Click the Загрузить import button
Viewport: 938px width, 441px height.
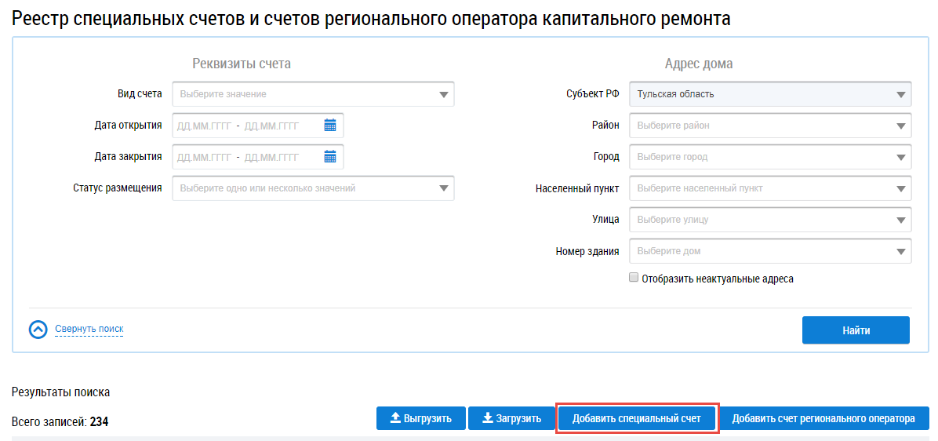(x=511, y=418)
